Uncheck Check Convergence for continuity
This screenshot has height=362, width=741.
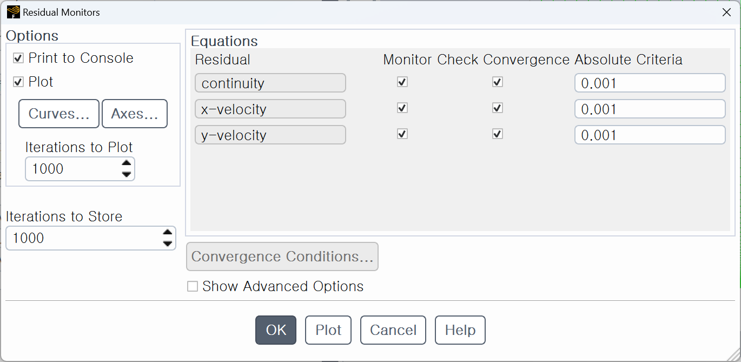pos(498,82)
